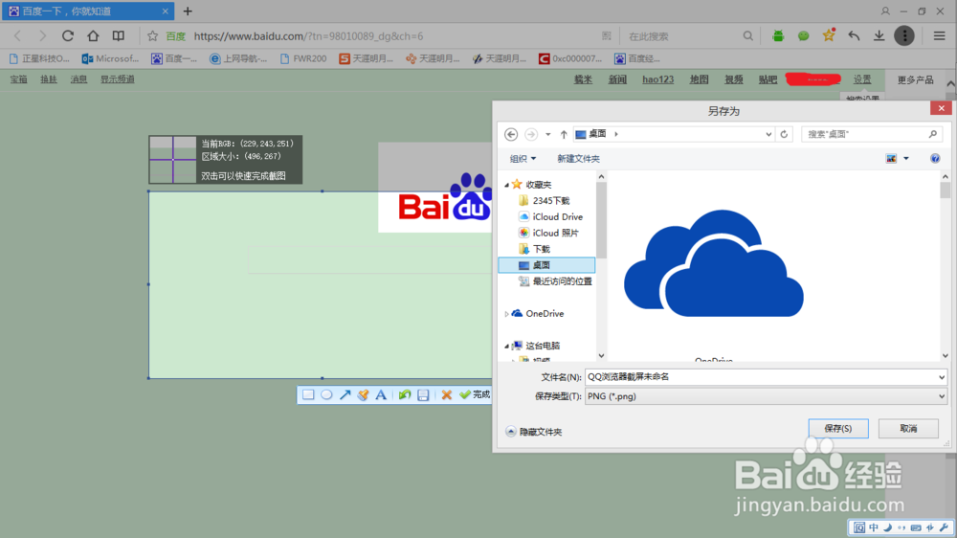Cancel the screenshot with orange X icon
Viewport: 957px width, 538px height.
(447, 394)
